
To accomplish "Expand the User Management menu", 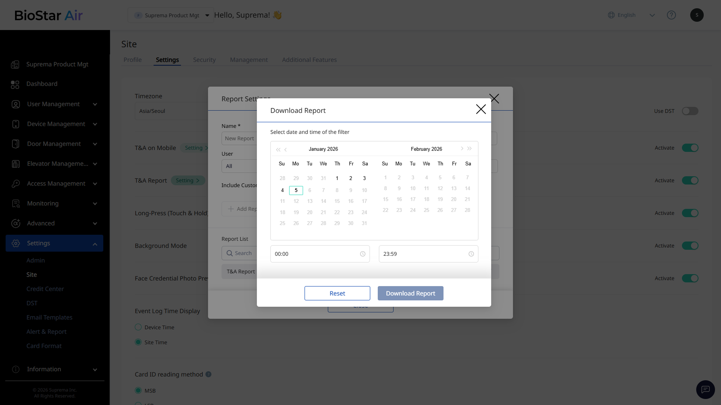I will click(x=95, y=104).
